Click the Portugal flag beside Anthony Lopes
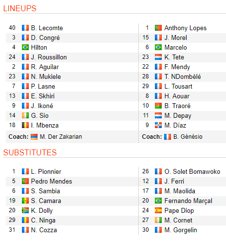This screenshot has width=226, height=241. pos(158,28)
